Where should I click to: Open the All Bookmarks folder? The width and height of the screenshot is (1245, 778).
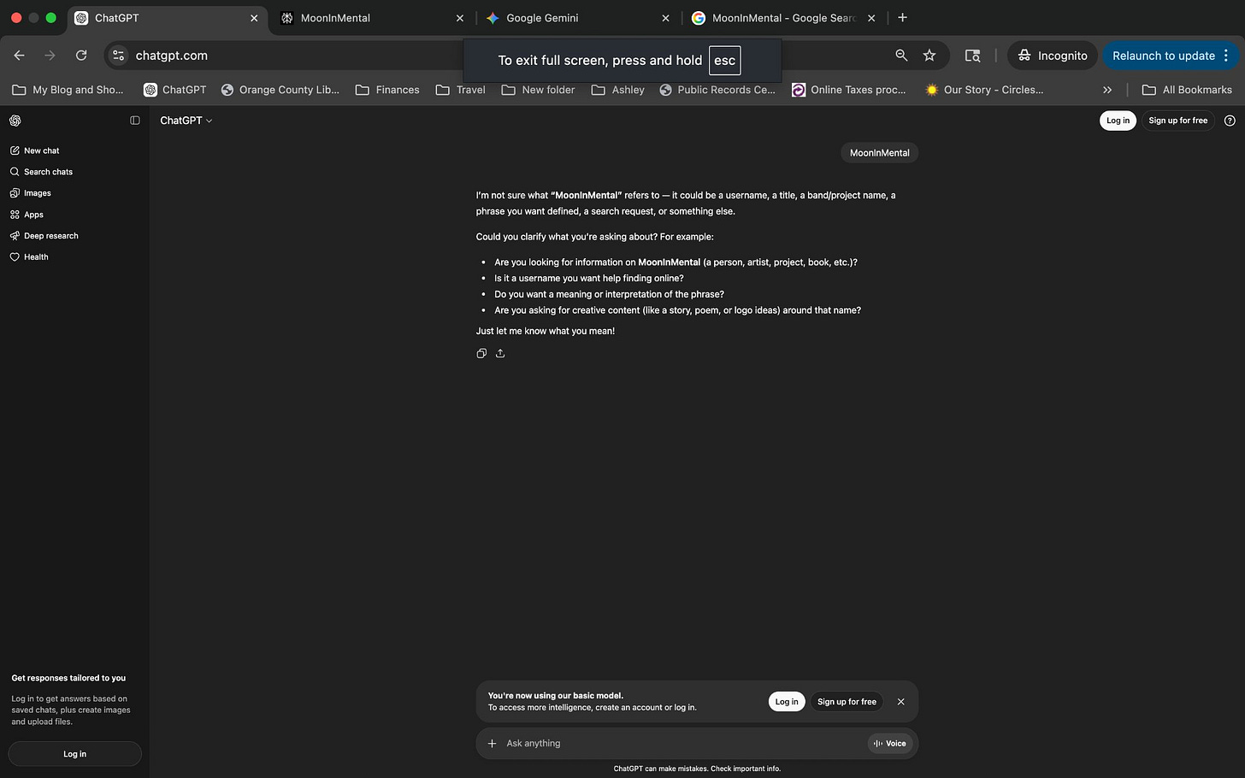click(x=1187, y=90)
